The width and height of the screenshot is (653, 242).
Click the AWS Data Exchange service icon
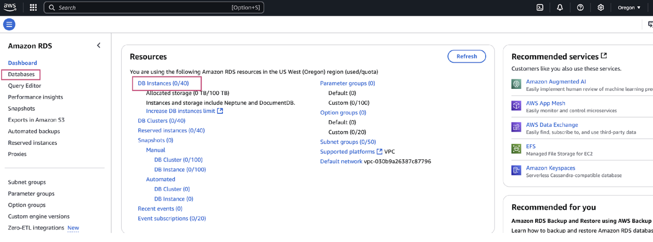click(x=516, y=127)
